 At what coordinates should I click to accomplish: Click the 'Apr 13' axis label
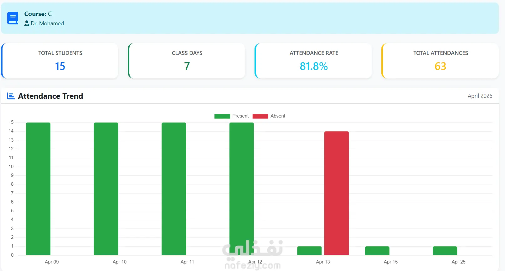click(x=323, y=262)
